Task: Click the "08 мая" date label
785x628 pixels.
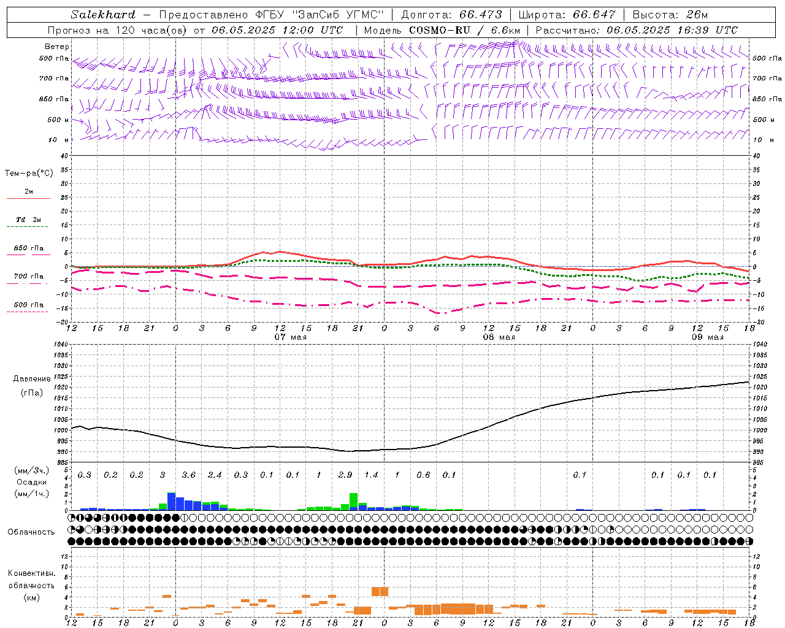Action: pyautogui.click(x=499, y=337)
